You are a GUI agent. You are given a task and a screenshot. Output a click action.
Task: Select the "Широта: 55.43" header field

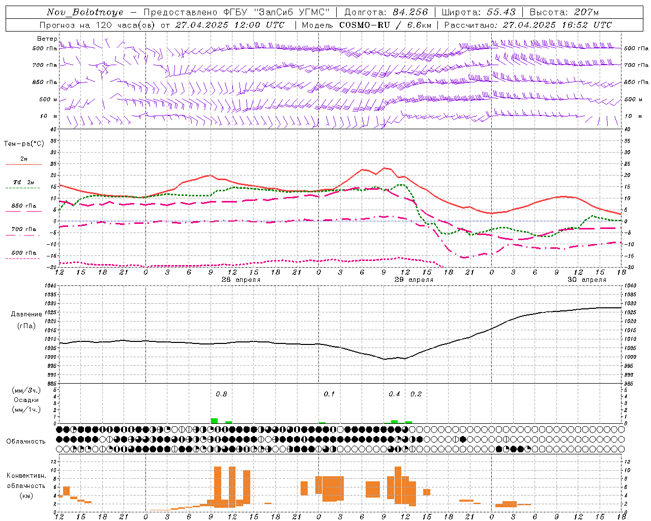coord(479,12)
